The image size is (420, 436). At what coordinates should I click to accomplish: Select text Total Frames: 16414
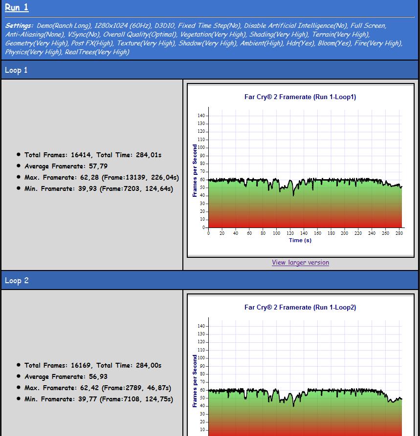coord(57,155)
